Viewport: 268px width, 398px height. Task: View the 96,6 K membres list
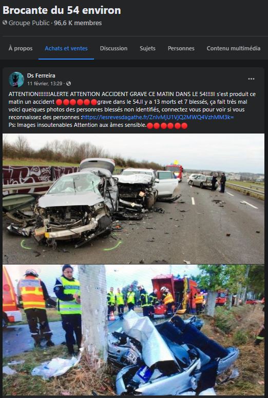click(x=78, y=23)
